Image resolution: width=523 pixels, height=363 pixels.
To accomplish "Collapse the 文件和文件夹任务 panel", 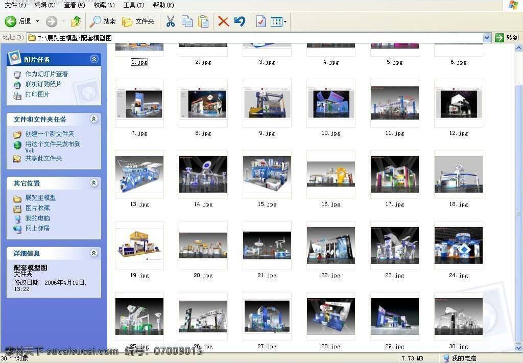I will [x=94, y=119].
